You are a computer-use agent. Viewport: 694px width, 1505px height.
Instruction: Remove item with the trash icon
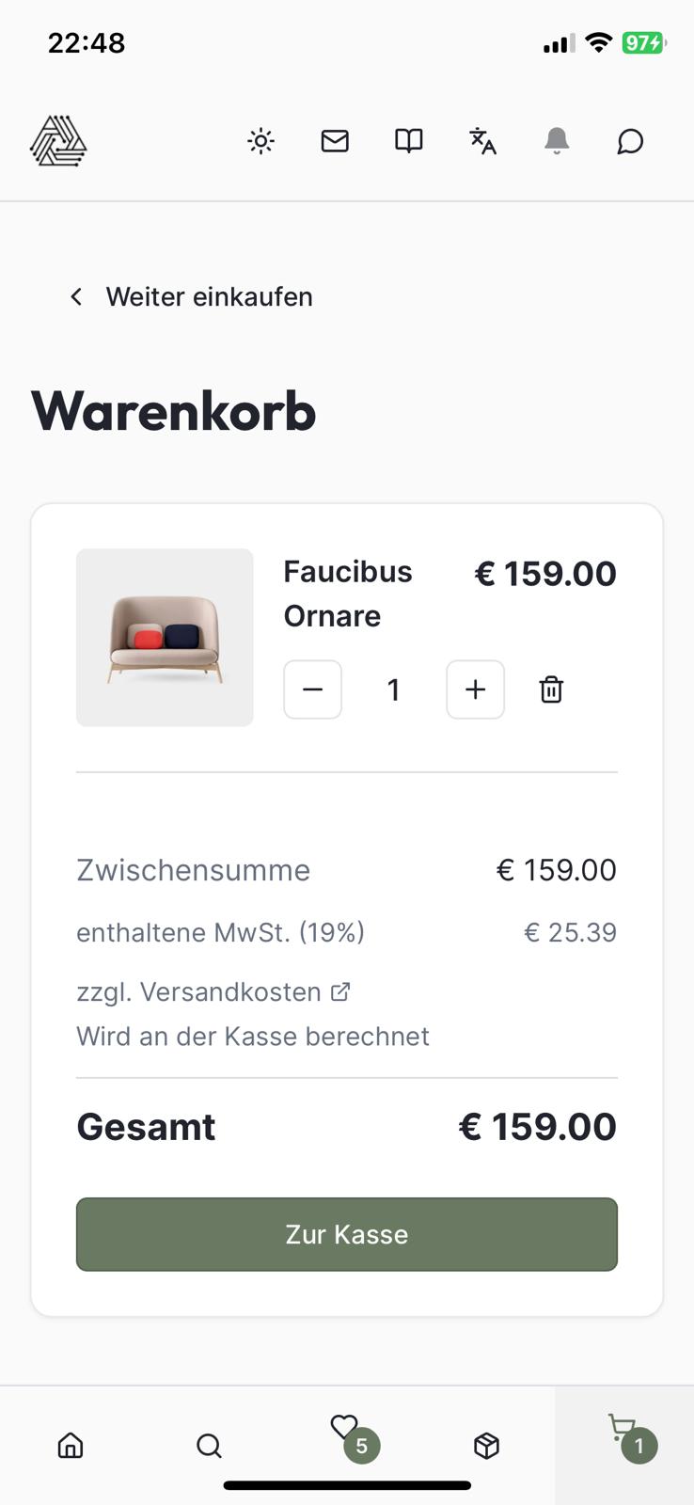[x=551, y=689]
